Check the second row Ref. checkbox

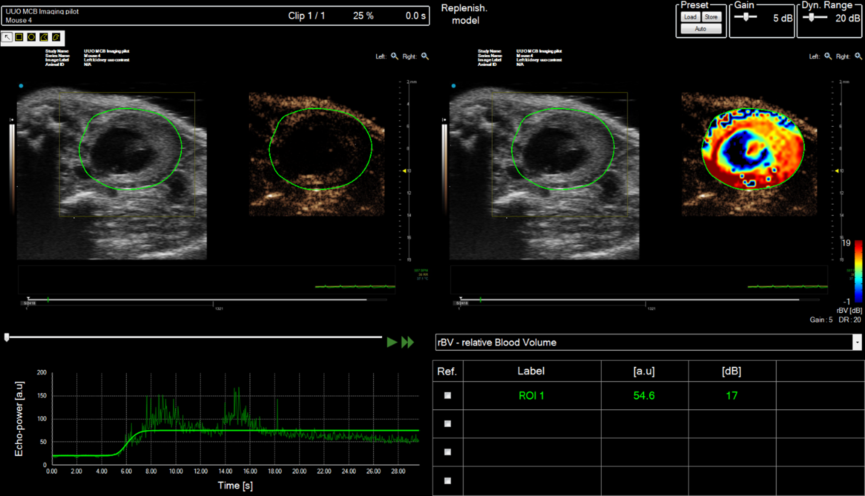click(x=447, y=424)
